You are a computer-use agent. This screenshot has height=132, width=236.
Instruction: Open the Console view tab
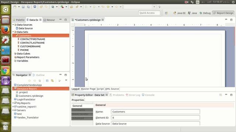tap(148, 95)
